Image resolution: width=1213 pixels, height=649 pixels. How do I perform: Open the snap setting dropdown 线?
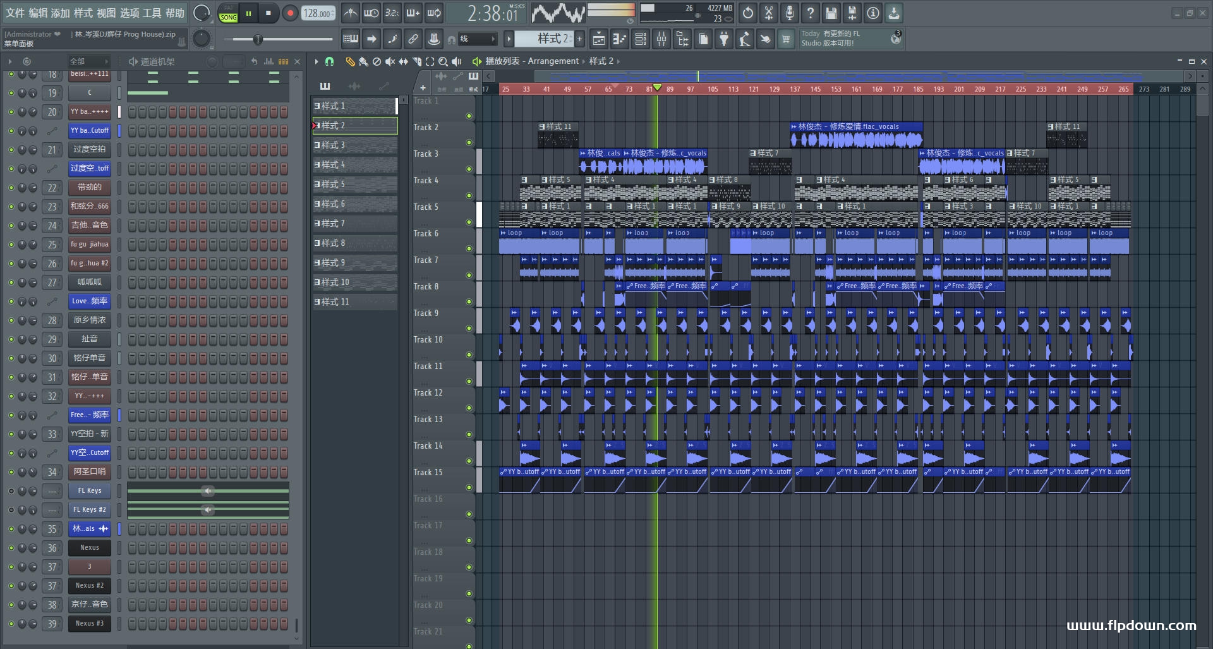(477, 39)
